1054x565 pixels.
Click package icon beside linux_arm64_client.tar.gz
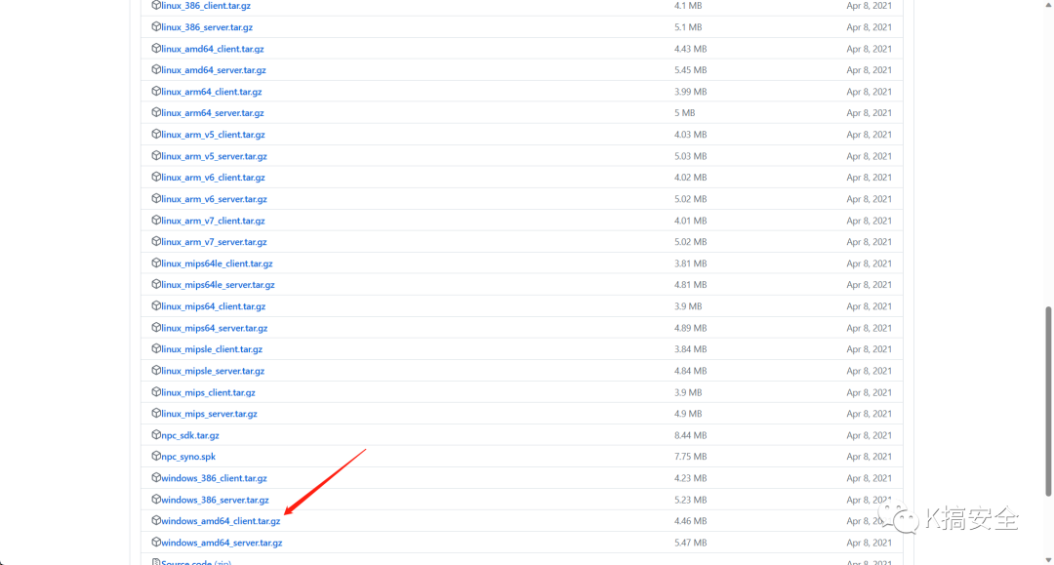(x=156, y=92)
